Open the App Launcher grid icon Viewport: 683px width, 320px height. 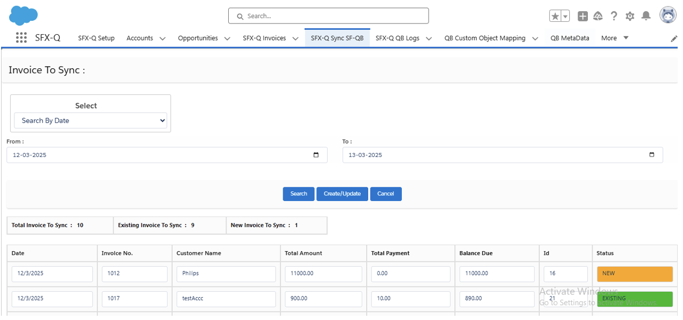pos(21,38)
